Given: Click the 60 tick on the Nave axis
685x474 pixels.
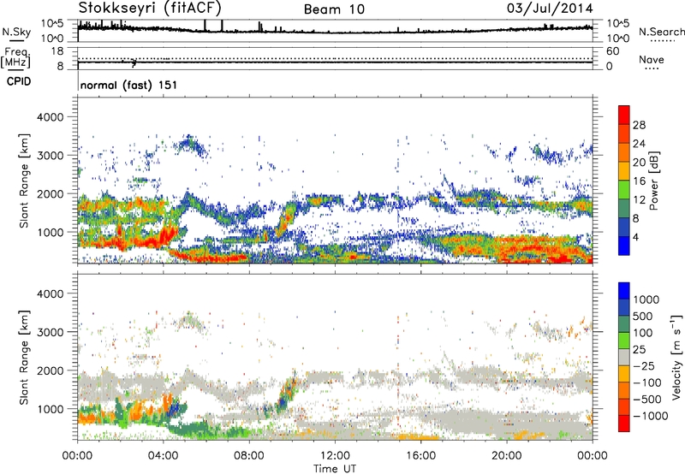Looking at the screenshot, I should (x=612, y=51).
